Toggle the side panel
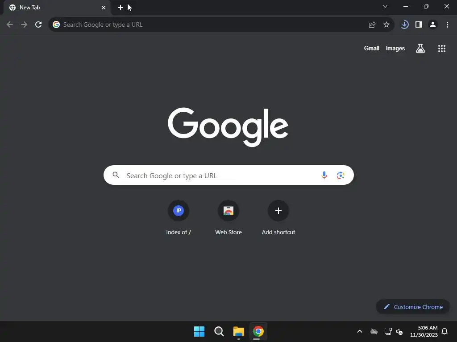457x342 pixels. (x=419, y=25)
